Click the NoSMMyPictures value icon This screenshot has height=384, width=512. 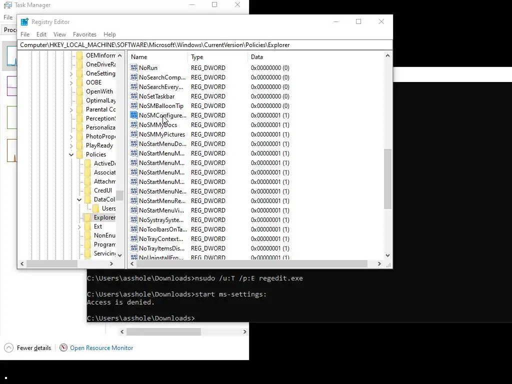[134, 134]
